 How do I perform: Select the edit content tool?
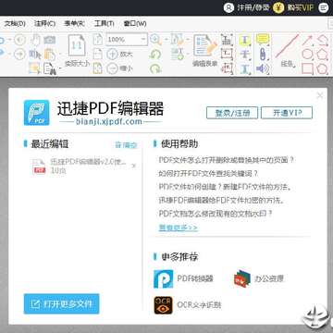[x=177, y=40]
